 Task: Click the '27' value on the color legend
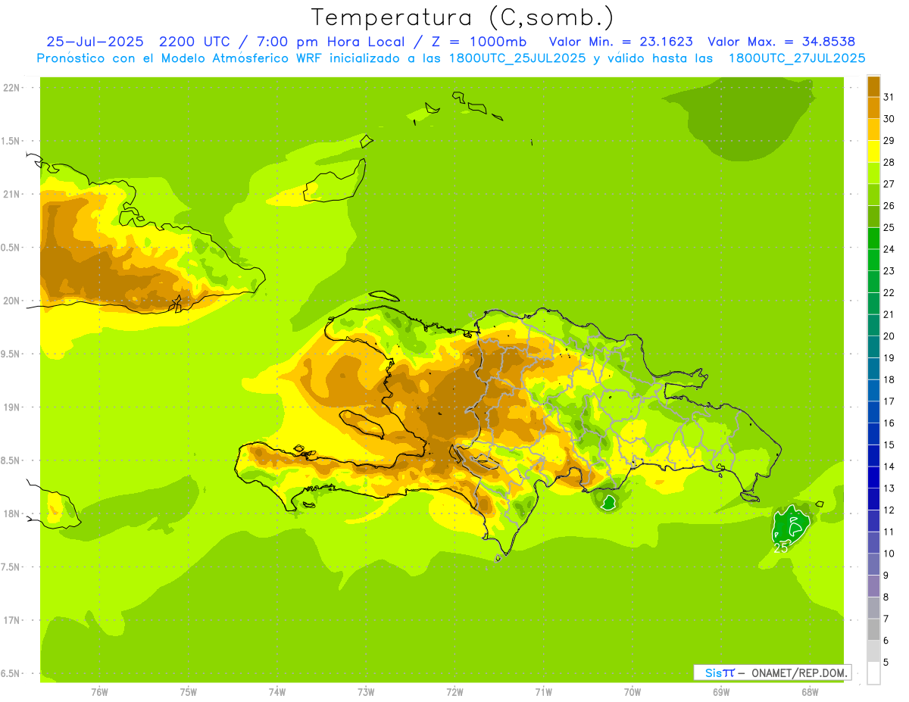click(x=889, y=184)
